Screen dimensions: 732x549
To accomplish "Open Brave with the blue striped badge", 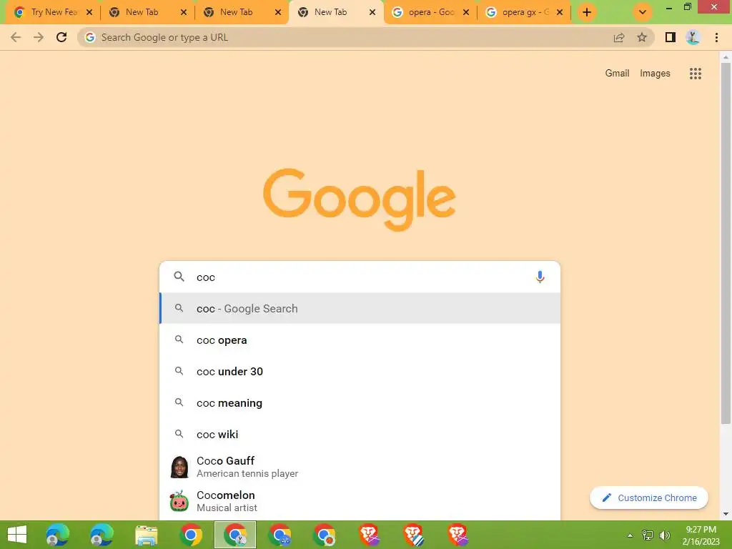I will tap(413, 535).
